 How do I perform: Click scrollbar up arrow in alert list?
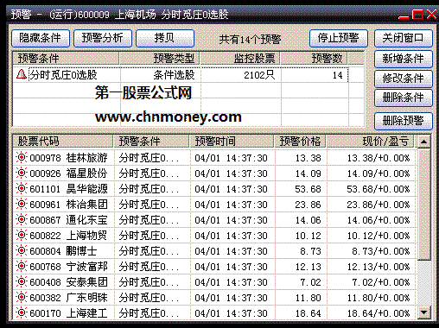coord(423,142)
